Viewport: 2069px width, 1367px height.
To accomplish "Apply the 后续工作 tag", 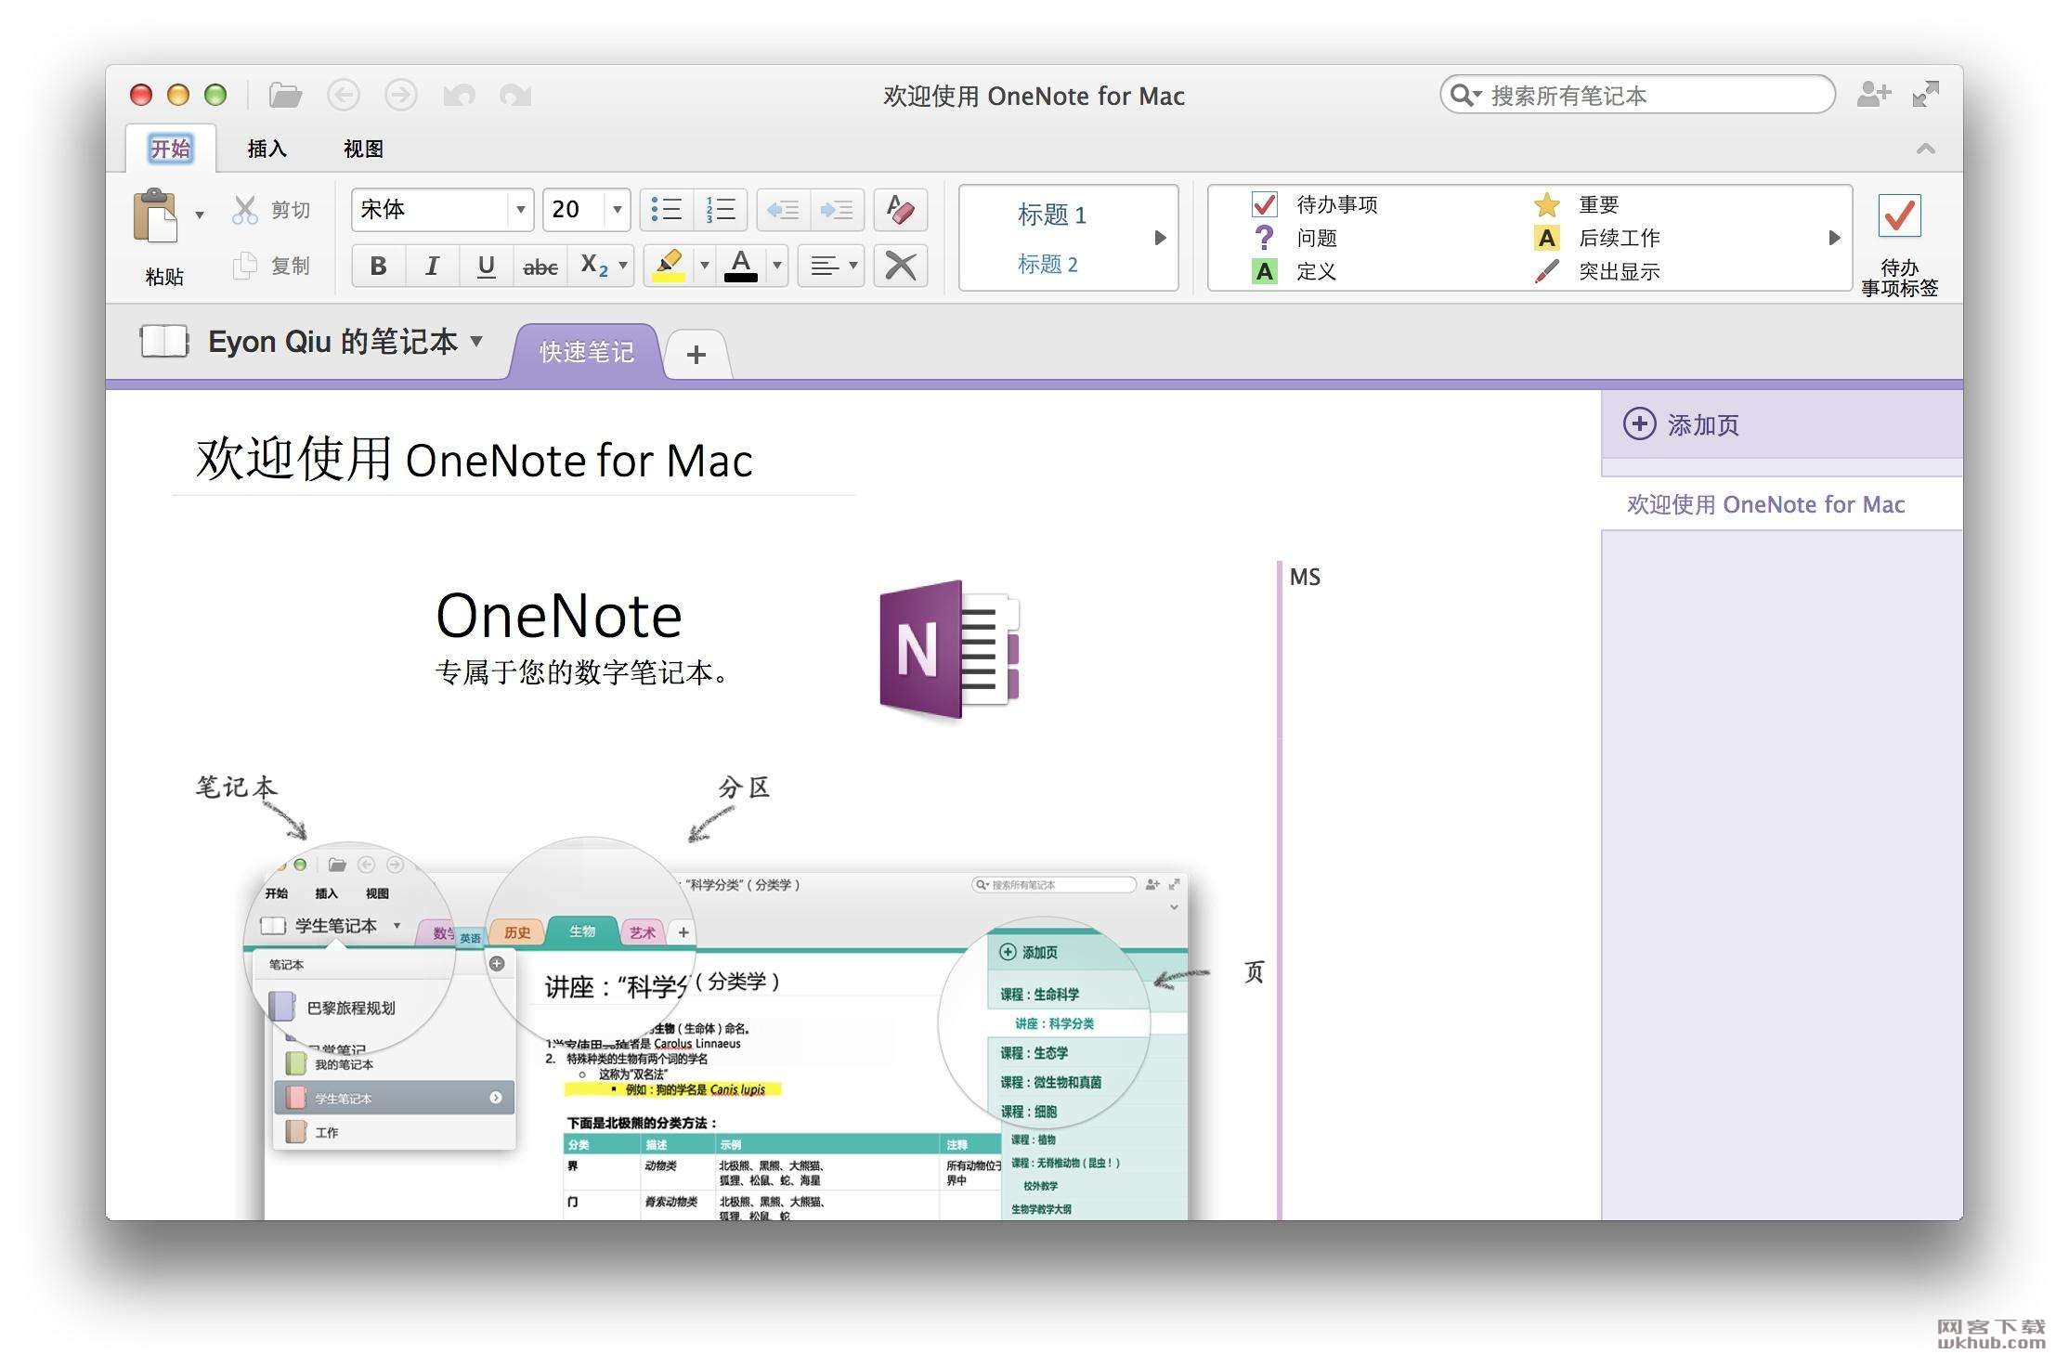I will [1596, 238].
